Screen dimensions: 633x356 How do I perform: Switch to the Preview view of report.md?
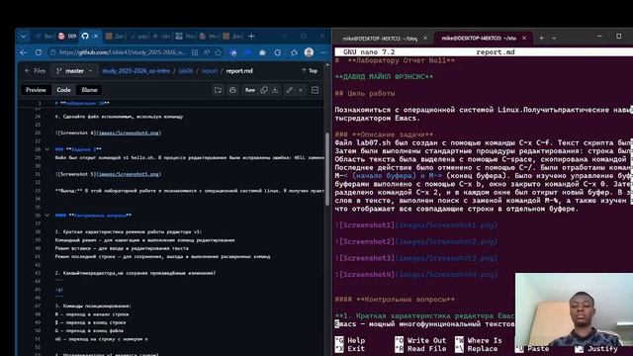(x=36, y=90)
